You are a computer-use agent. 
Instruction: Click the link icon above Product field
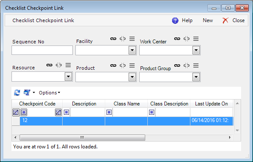(113, 65)
